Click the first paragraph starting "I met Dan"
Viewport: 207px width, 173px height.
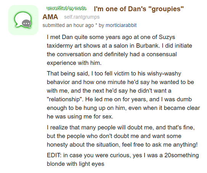pyautogui.click(x=119, y=50)
